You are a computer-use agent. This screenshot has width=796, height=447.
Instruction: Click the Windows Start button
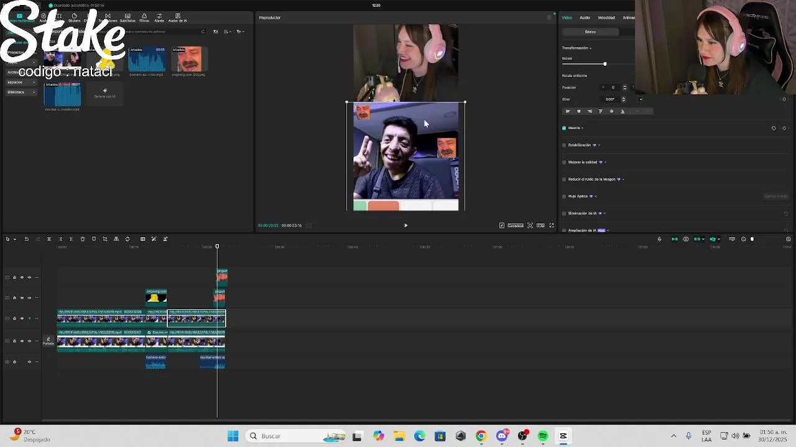tap(233, 436)
